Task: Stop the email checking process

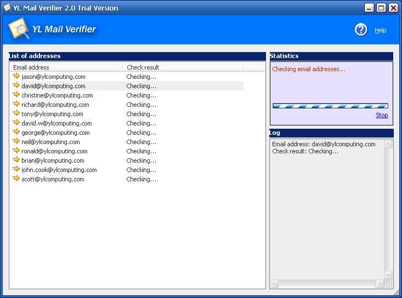Action: coord(382,115)
